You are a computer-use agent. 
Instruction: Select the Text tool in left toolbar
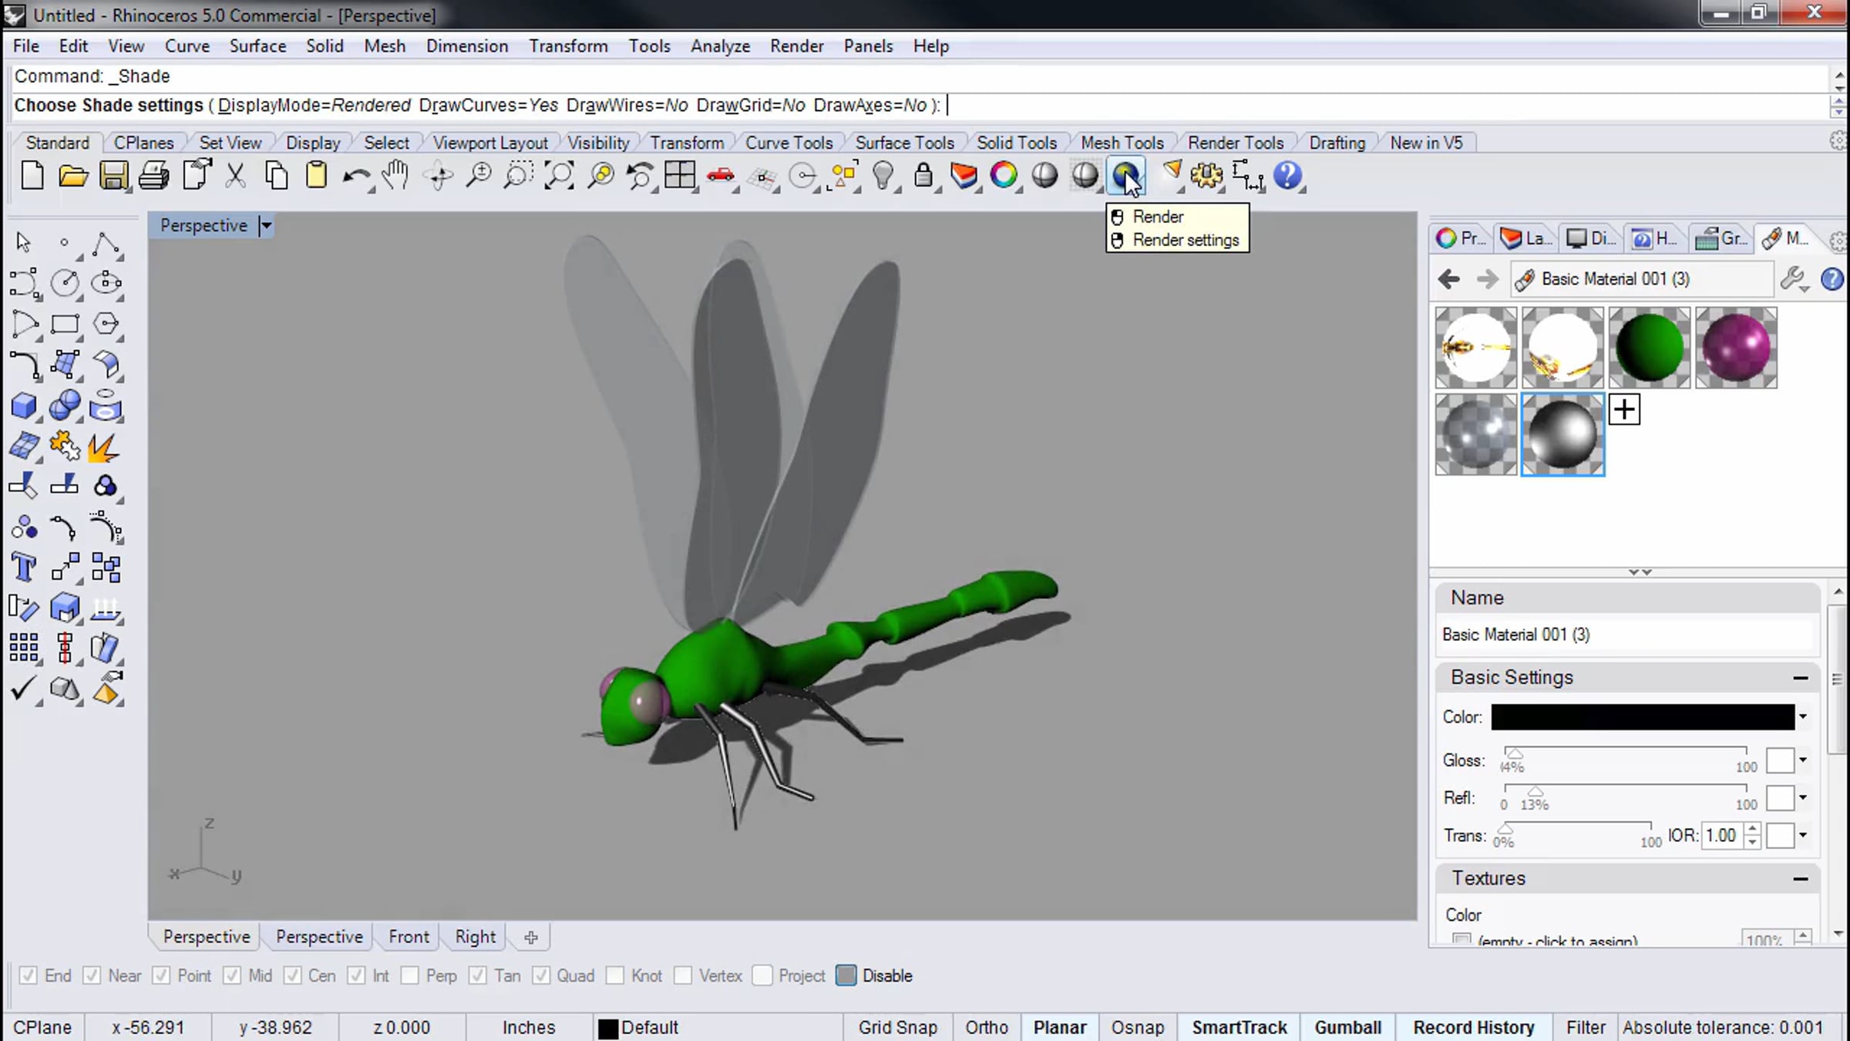click(x=24, y=568)
